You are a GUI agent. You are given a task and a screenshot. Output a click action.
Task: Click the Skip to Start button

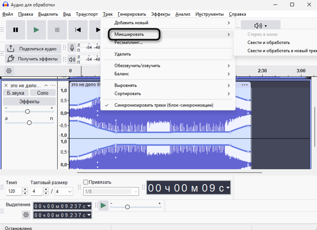click(x=78, y=30)
